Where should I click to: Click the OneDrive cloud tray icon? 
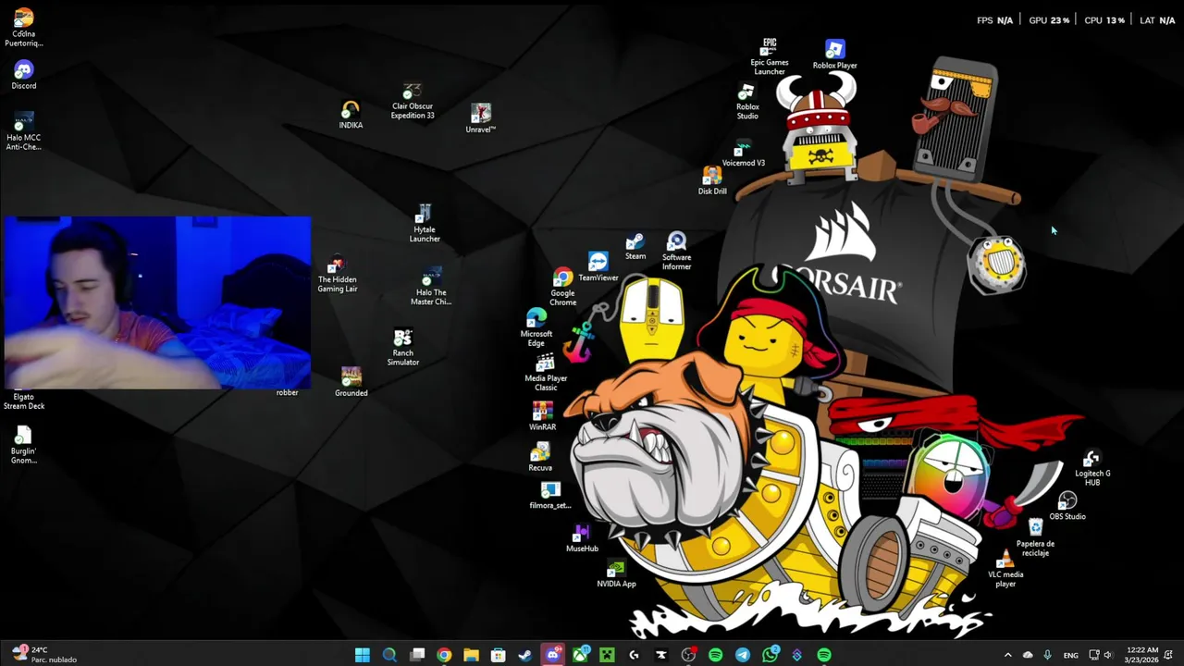point(1028,655)
